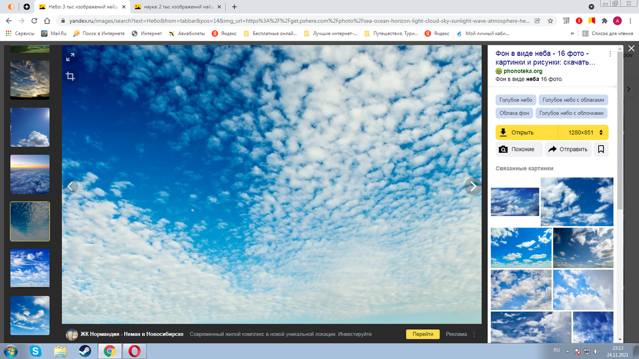Reload the page
639x359 pixels.
35,21
